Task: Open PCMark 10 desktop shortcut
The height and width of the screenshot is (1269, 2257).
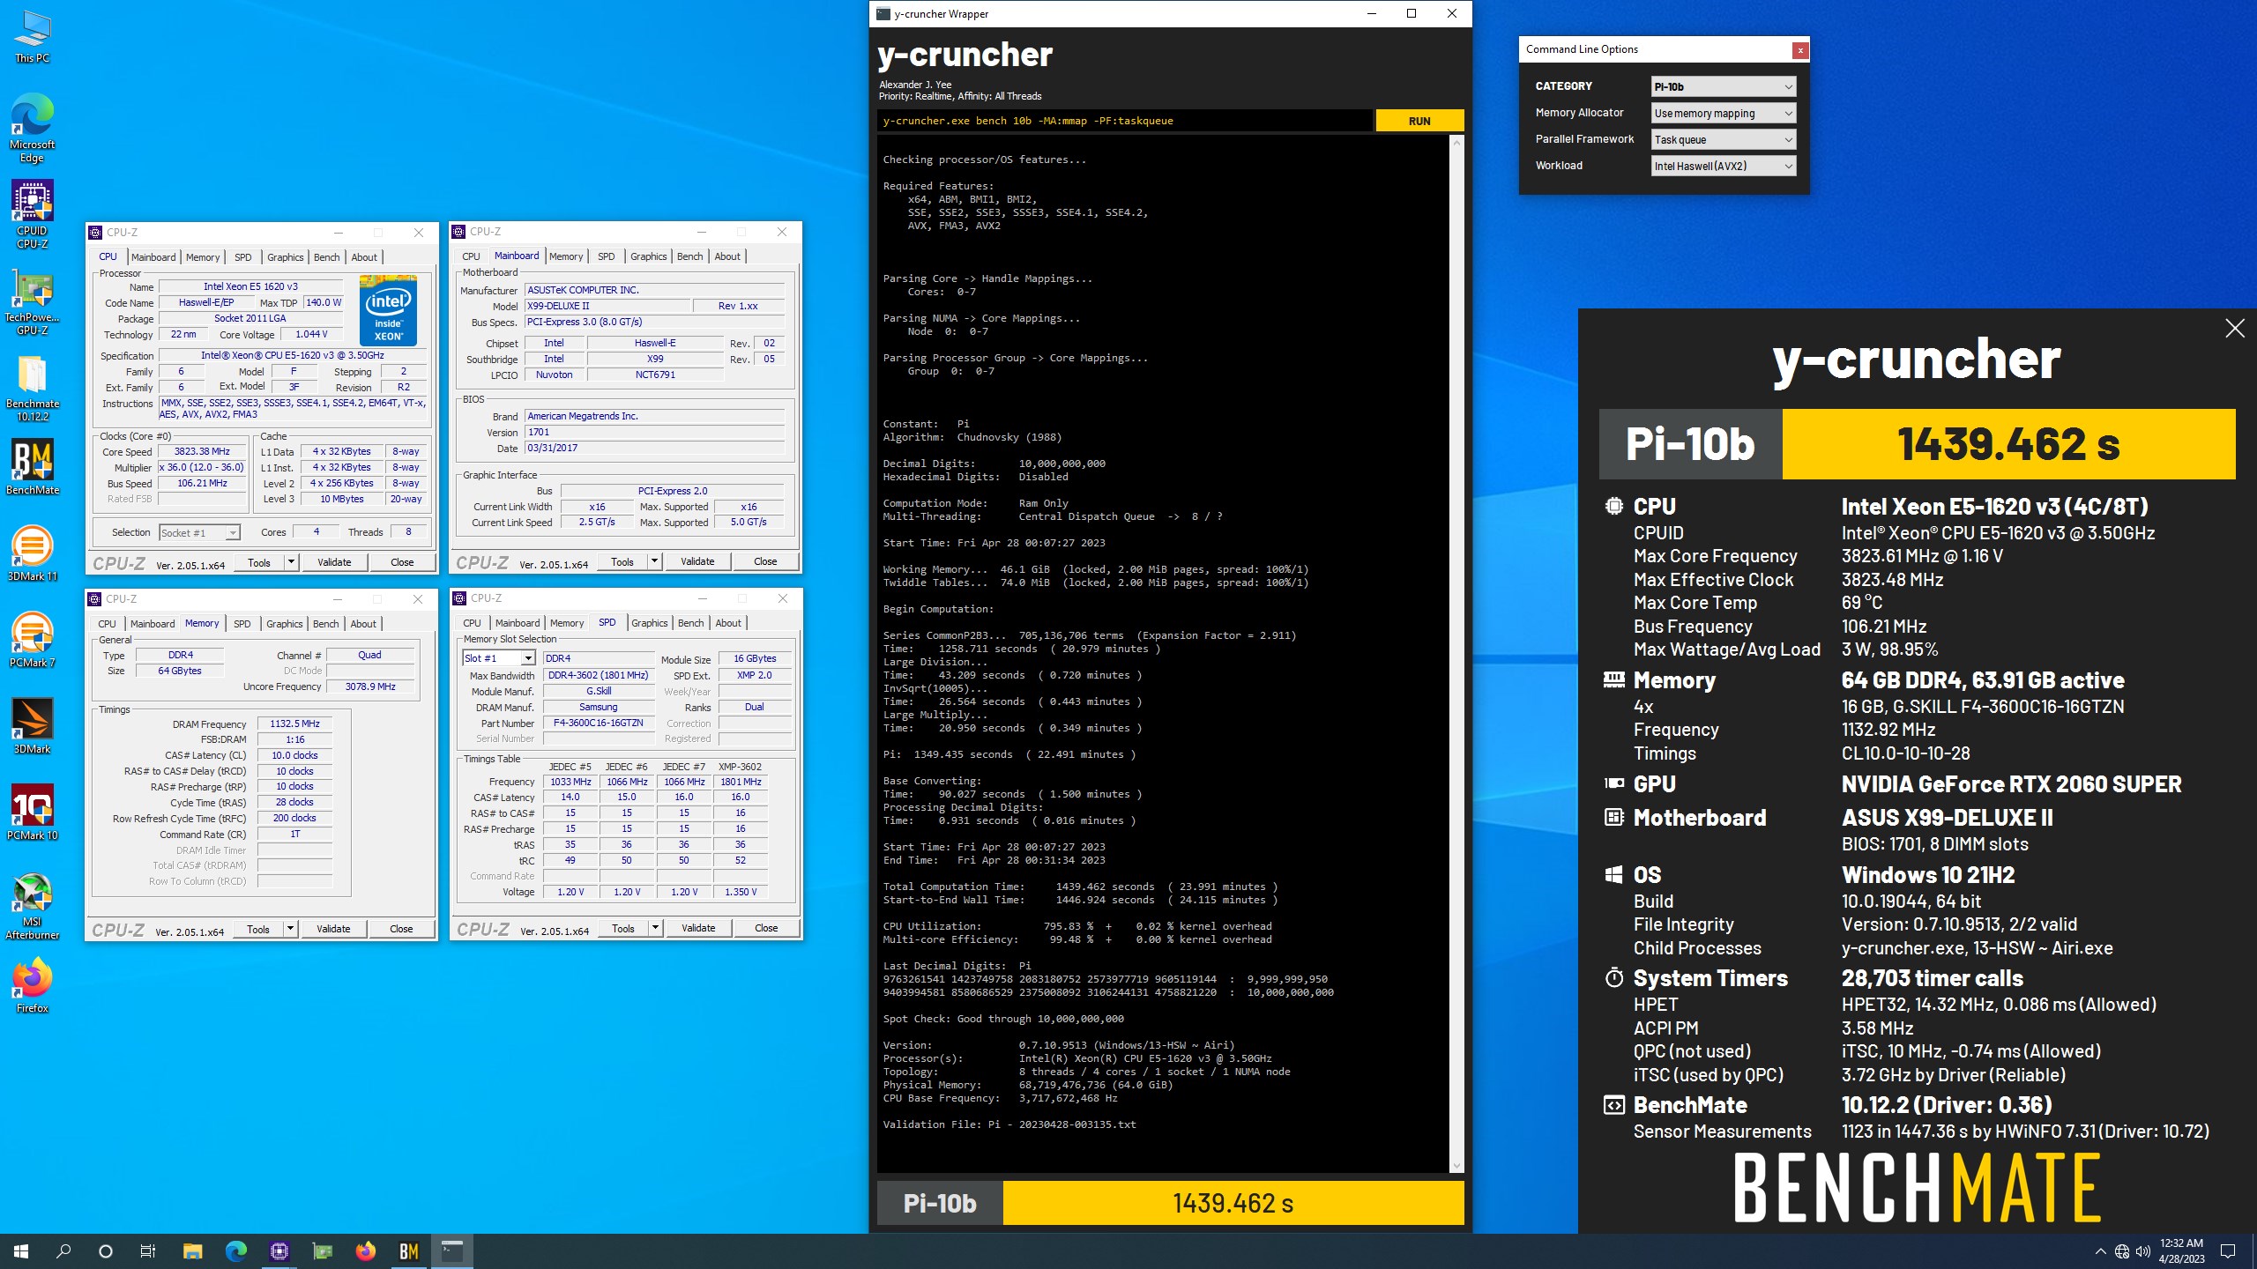Action: (33, 813)
